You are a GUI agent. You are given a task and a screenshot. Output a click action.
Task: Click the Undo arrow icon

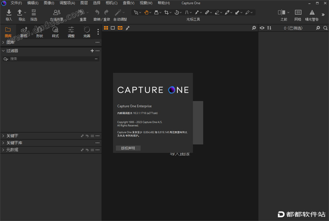(x=97, y=12)
